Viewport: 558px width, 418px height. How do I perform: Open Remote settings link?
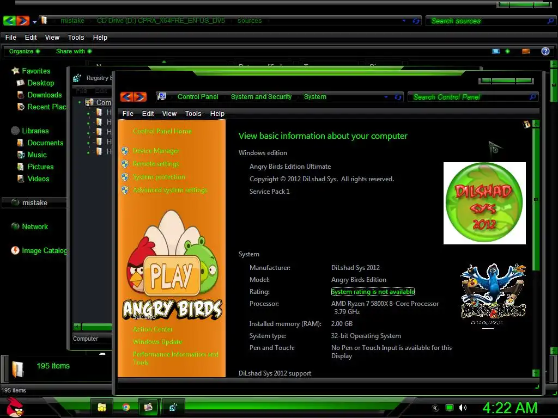click(156, 164)
